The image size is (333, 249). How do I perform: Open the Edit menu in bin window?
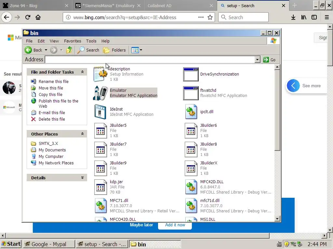click(x=41, y=41)
